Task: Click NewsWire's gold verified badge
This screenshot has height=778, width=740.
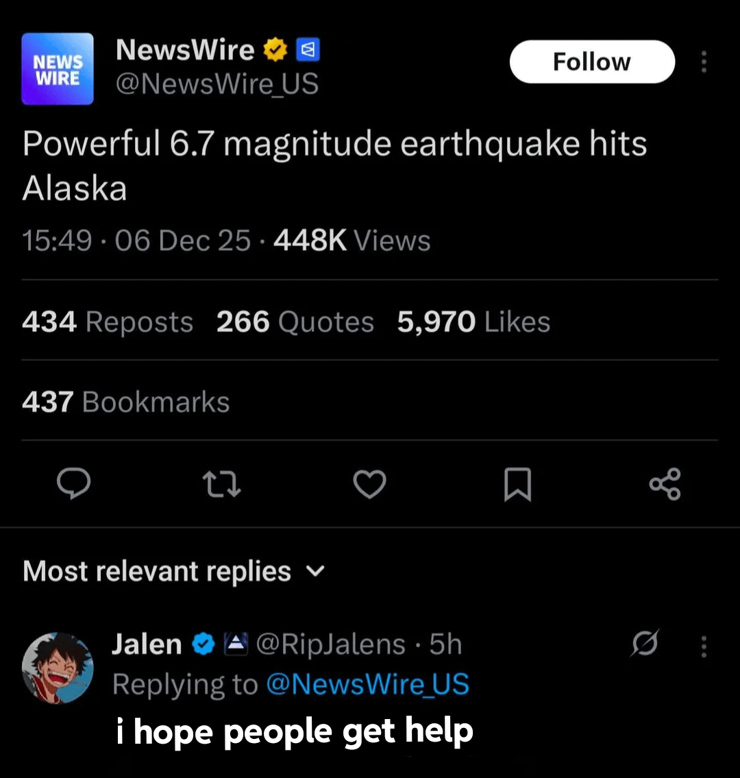Action: (275, 50)
